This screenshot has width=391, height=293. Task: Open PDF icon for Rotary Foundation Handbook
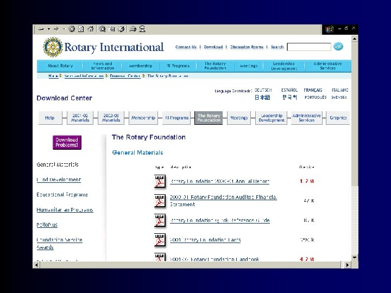click(160, 257)
